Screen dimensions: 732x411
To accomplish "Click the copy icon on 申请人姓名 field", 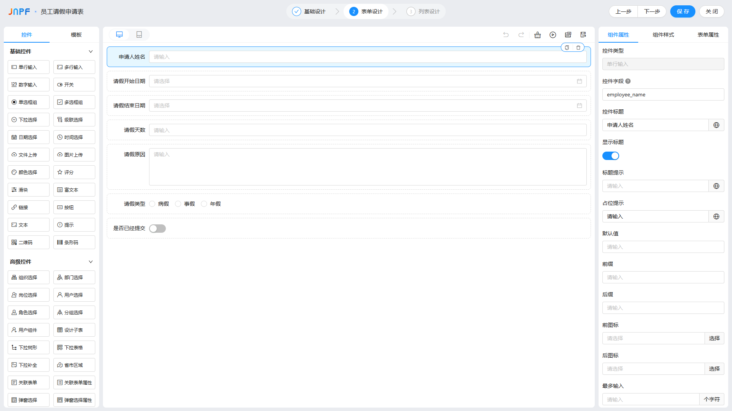I will [x=567, y=48].
